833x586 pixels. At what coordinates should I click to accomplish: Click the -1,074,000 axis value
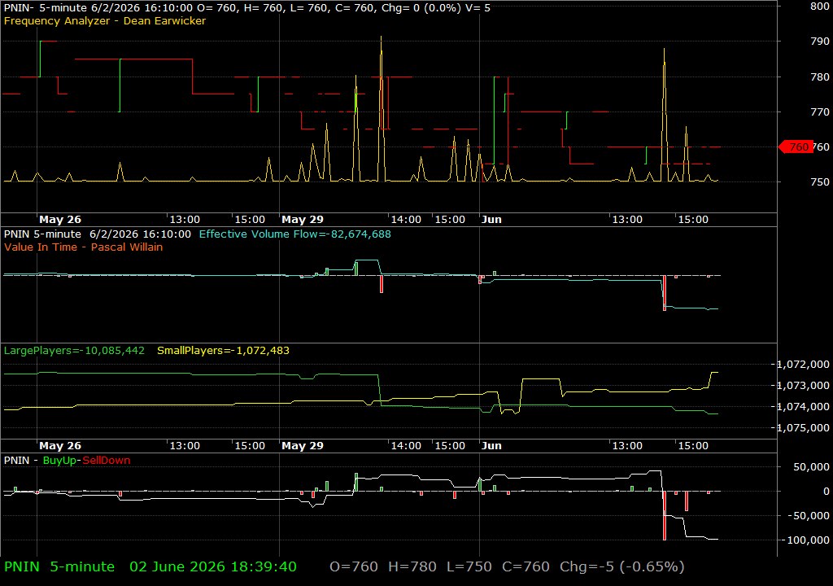pyautogui.click(x=801, y=406)
